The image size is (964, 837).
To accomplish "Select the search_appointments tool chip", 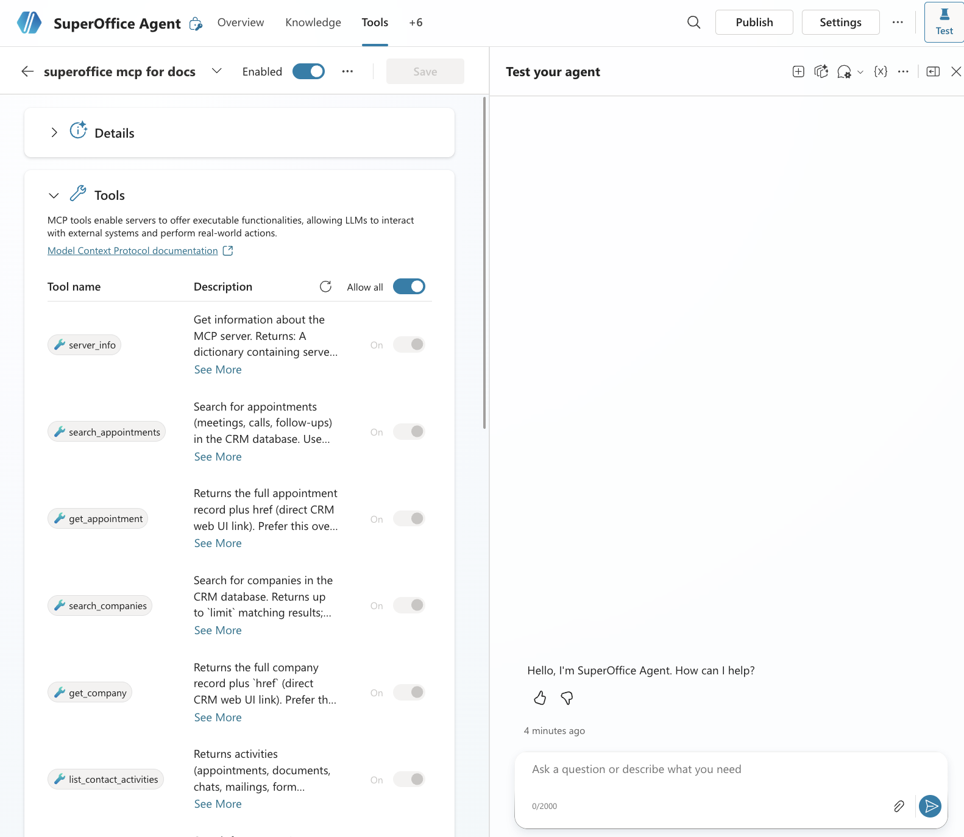I will click(107, 432).
